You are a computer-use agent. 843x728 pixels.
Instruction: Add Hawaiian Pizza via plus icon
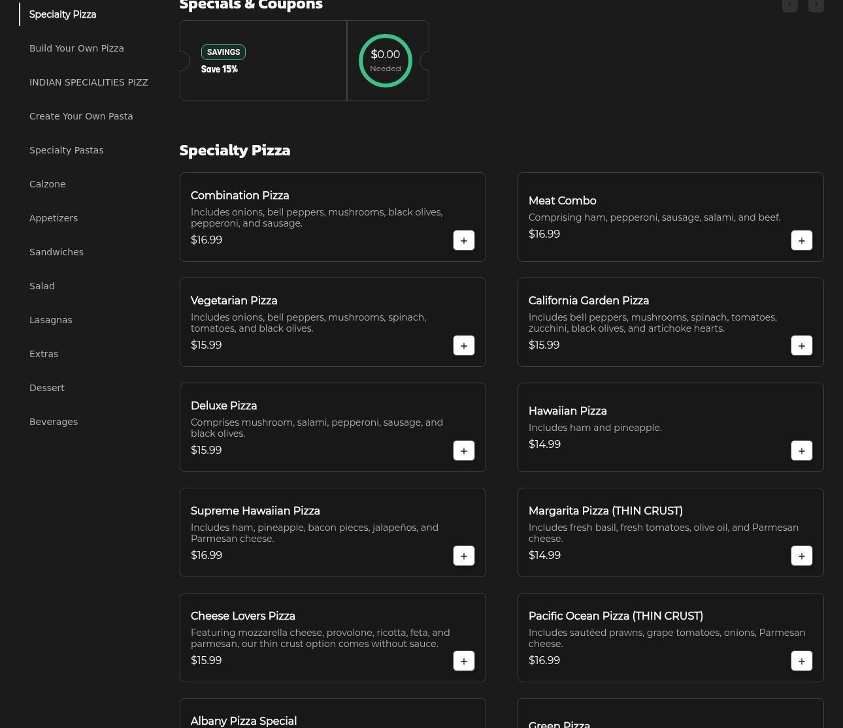point(802,451)
